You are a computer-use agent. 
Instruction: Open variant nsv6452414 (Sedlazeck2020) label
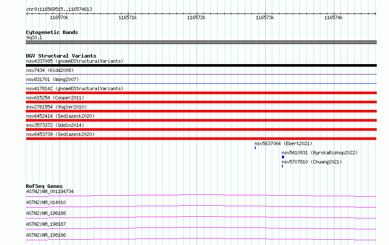click(60, 116)
